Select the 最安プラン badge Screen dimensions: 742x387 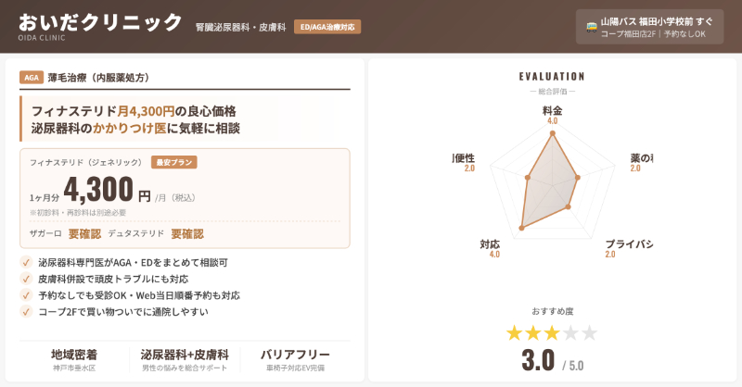(173, 162)
